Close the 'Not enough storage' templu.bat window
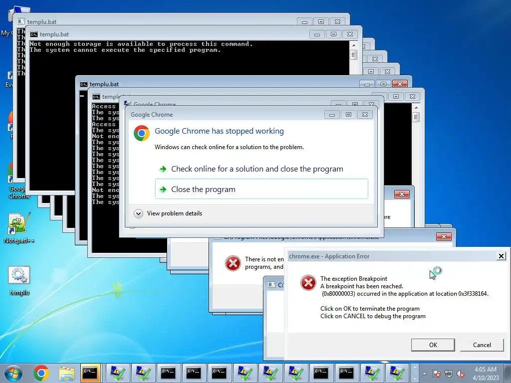 click(350, 34)
